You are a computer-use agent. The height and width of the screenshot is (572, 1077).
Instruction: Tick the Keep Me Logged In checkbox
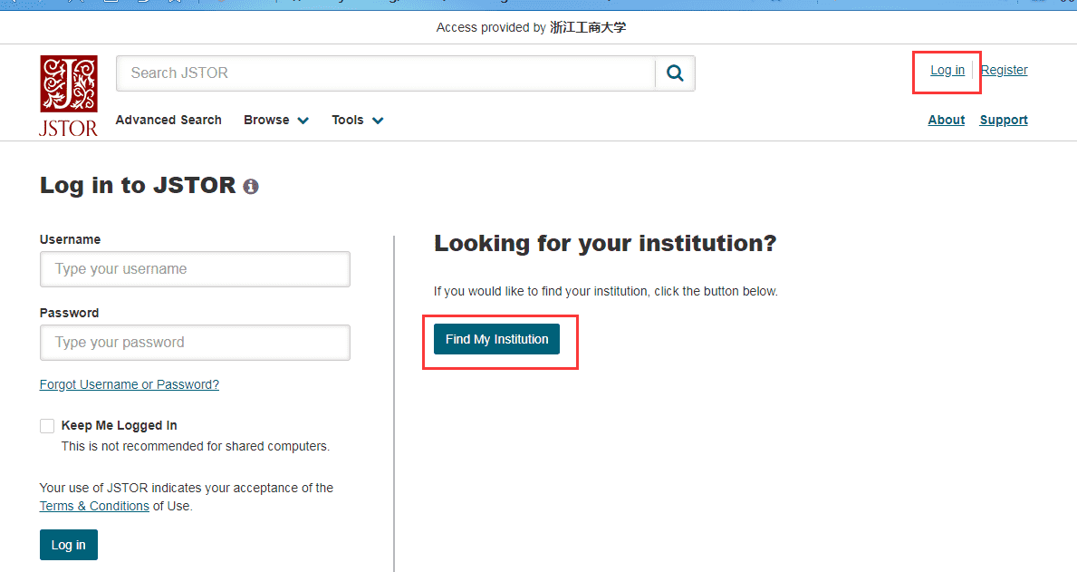[x=47, y=426]
